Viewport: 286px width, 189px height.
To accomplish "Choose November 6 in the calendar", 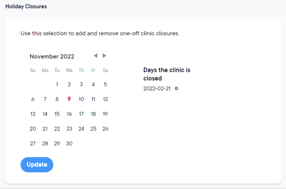I will (x=33, y=99).
